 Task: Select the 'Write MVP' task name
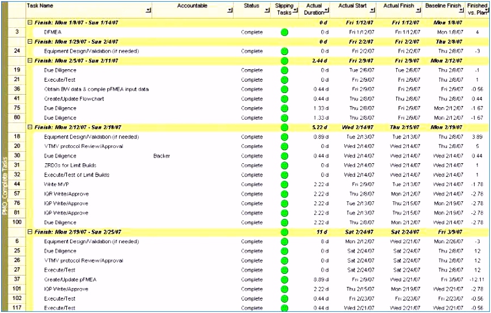click(x=56, y=184)
